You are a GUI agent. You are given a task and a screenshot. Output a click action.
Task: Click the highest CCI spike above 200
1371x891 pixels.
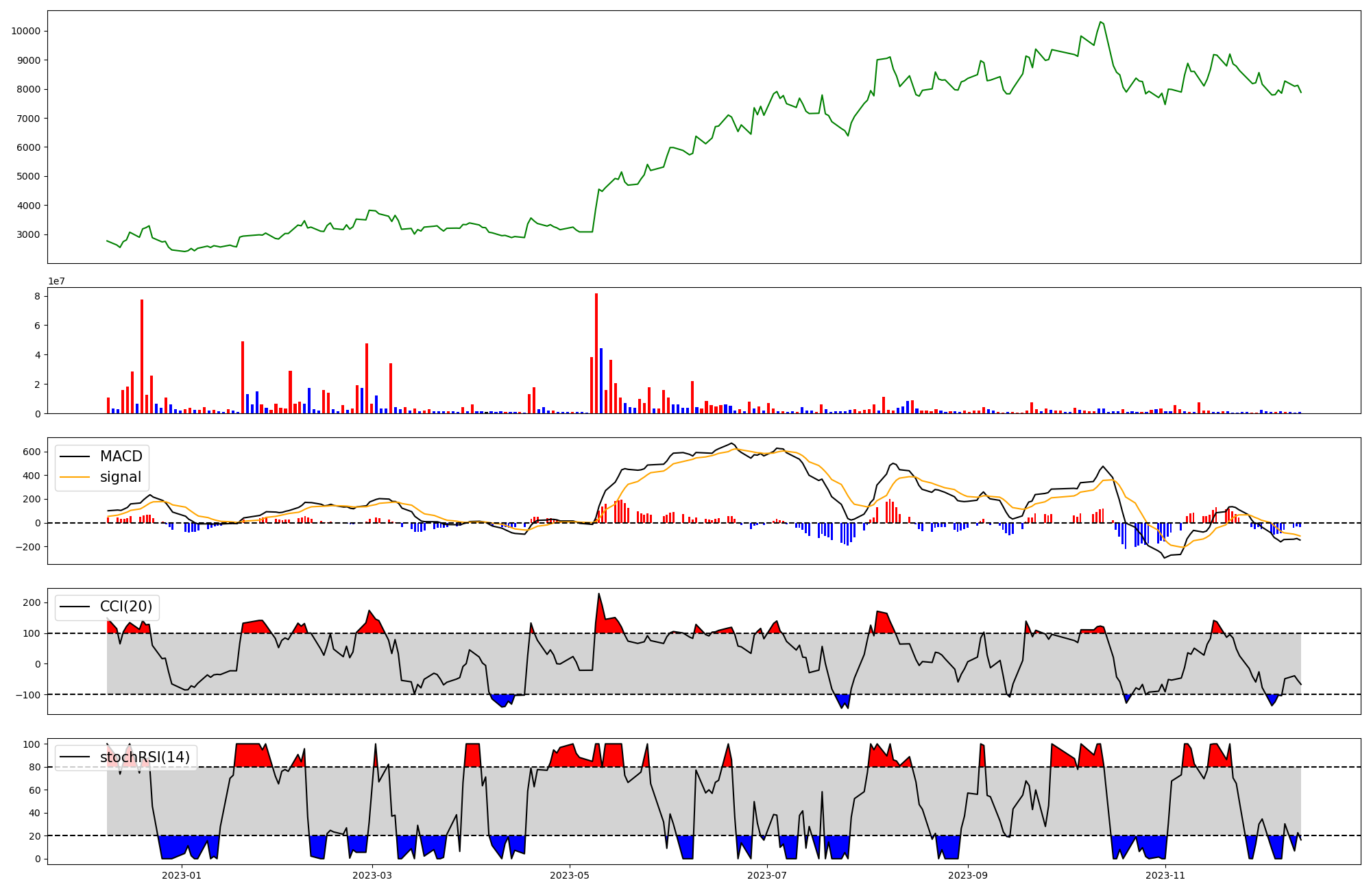coord(598,595)
